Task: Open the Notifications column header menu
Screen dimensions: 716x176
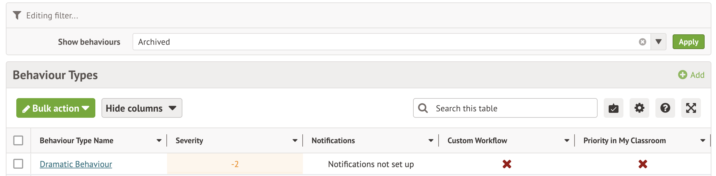Action: coord(431,141)
